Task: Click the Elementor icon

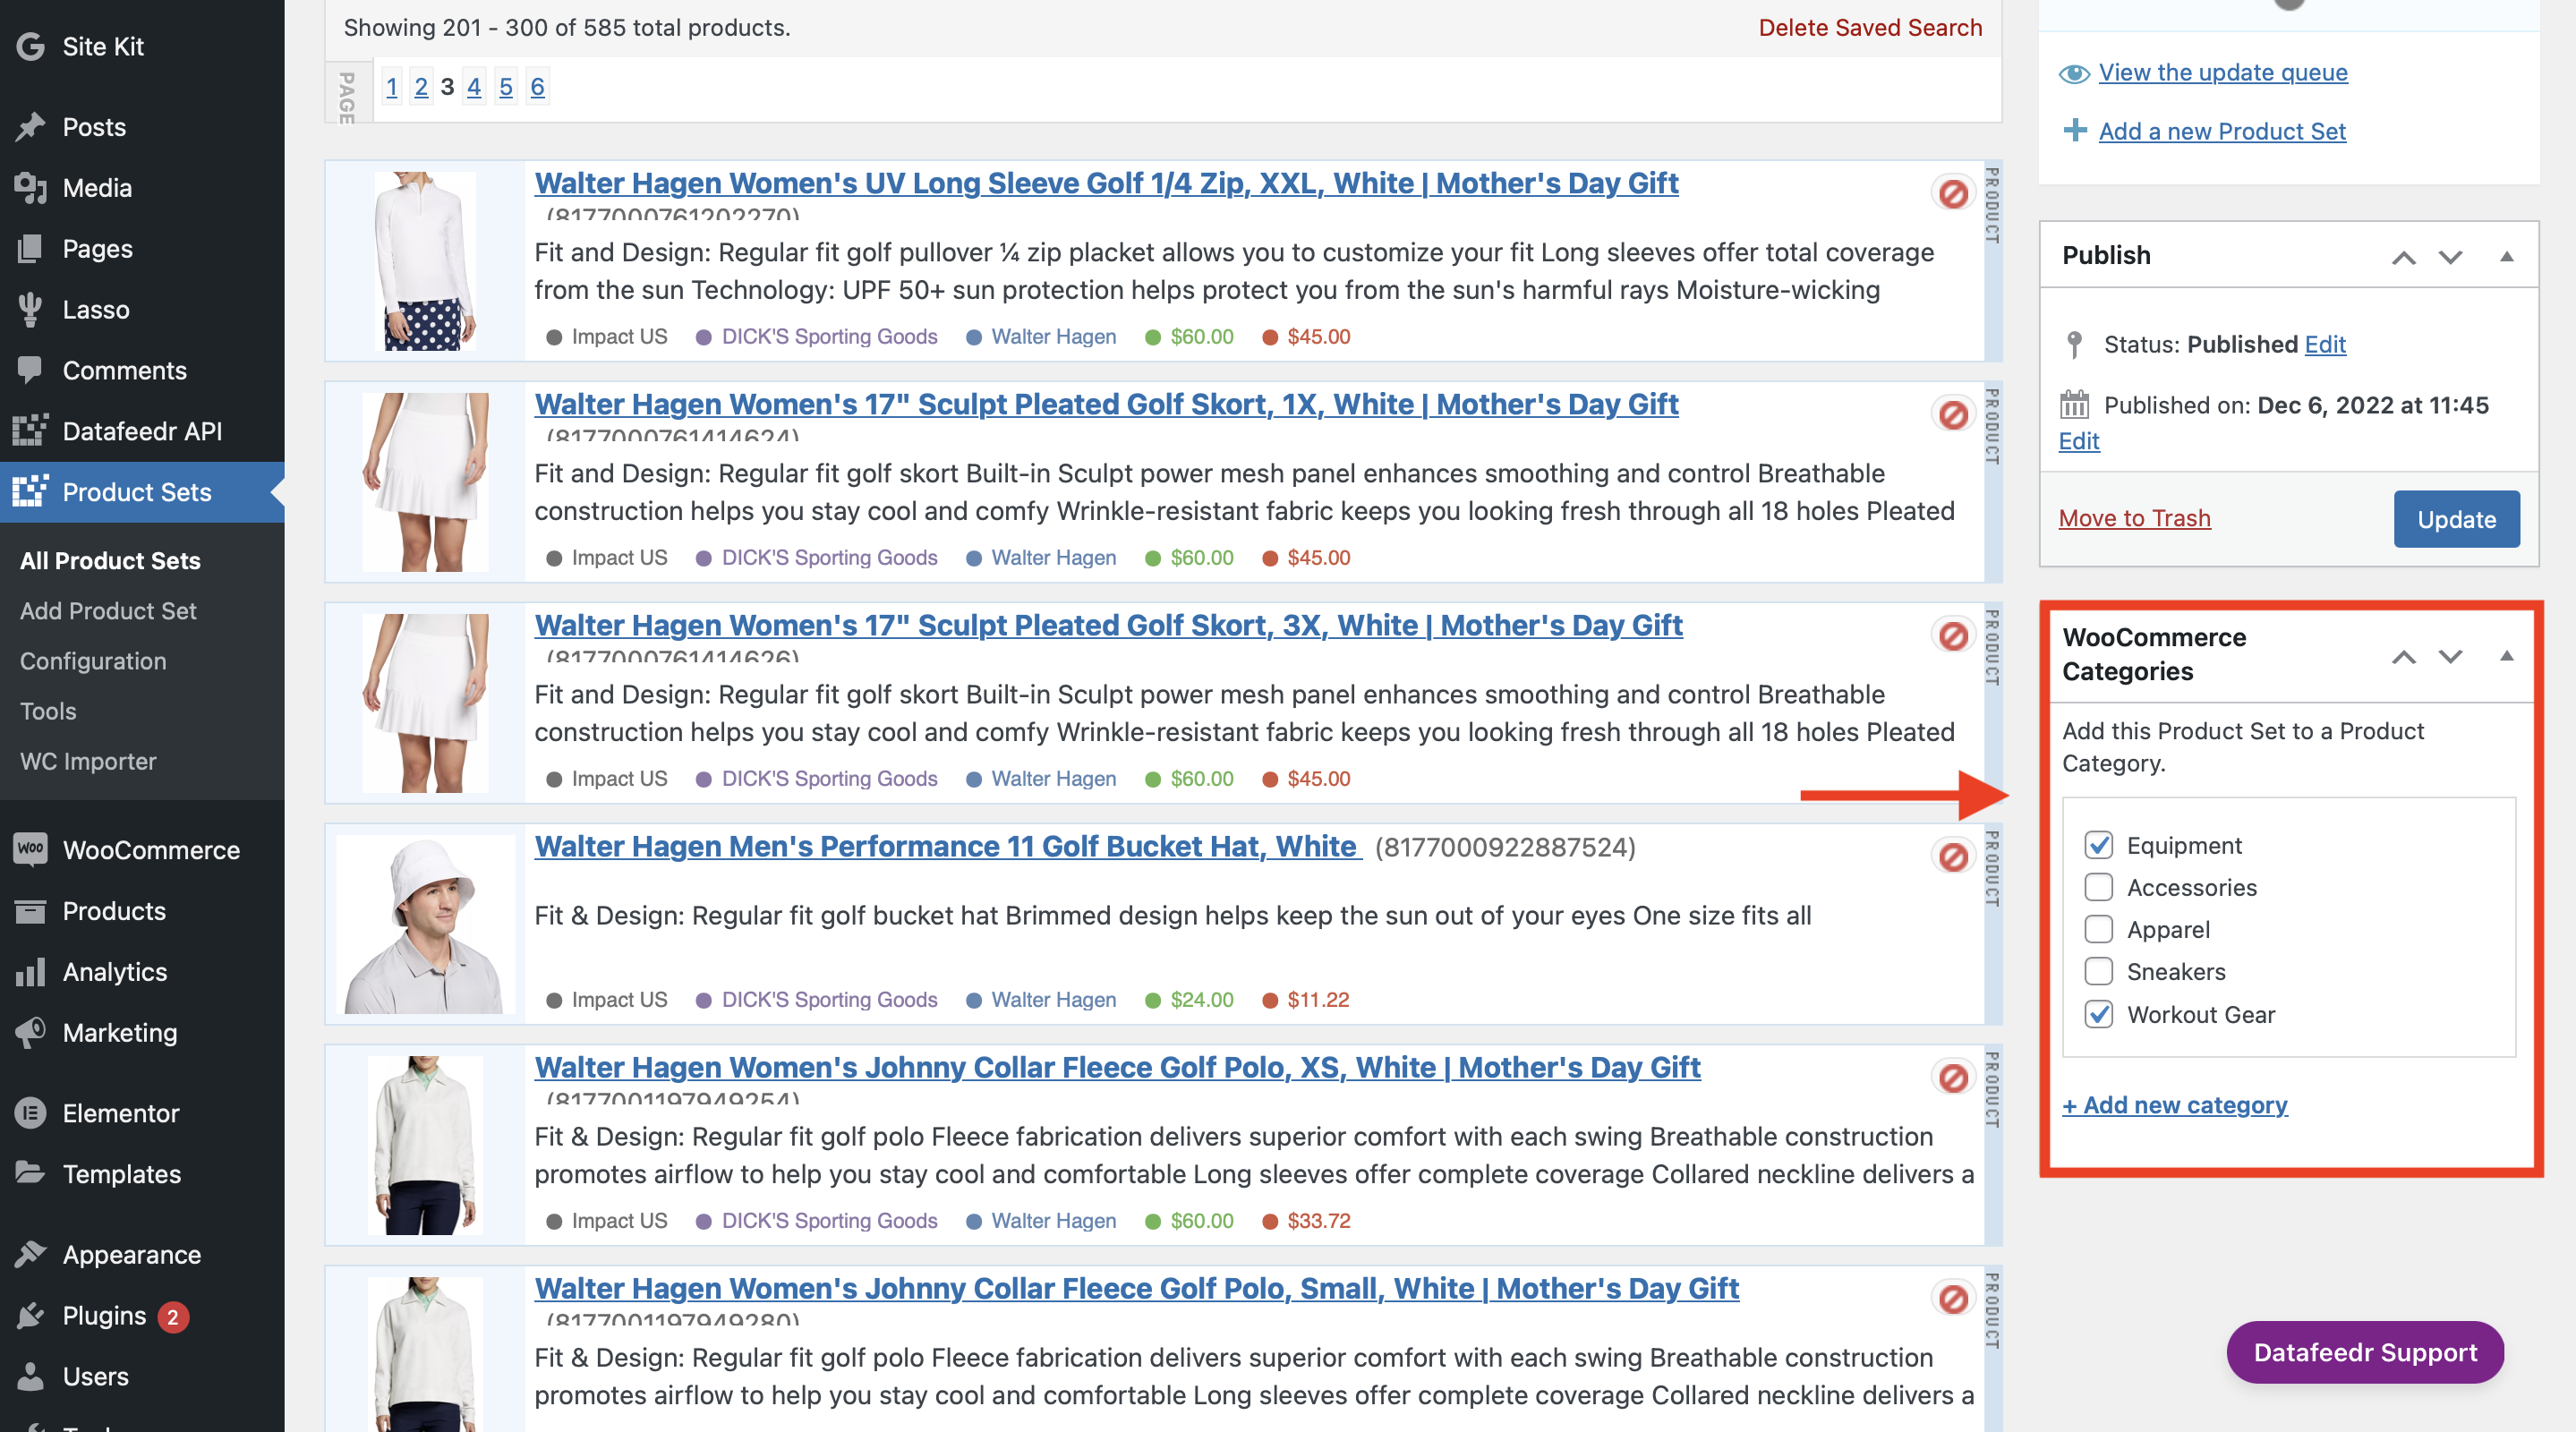Action: click(31, 1113)
